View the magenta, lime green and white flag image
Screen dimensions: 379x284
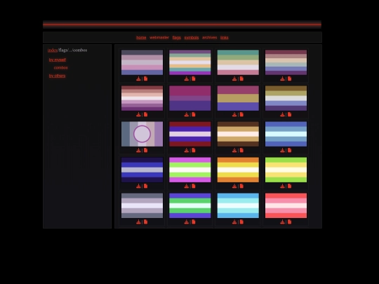(190, 170)
